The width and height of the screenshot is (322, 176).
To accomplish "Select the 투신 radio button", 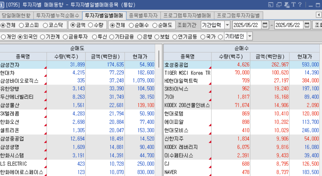I will [x=94, y=37].
